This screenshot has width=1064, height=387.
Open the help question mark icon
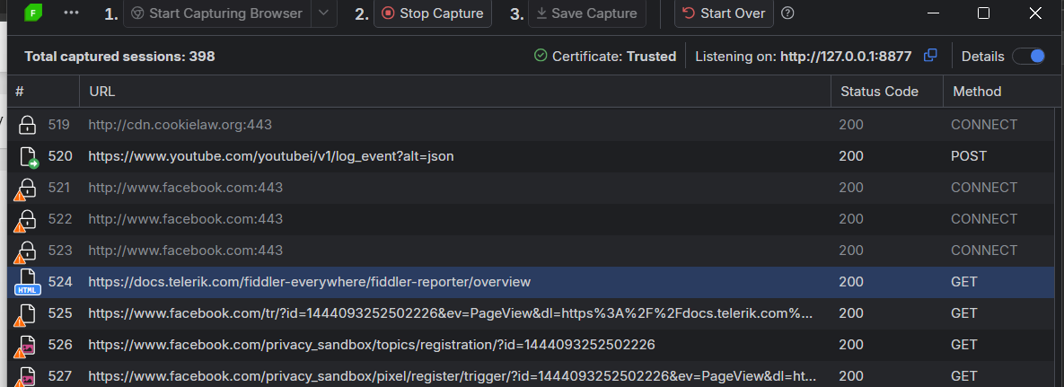(787, 13)
